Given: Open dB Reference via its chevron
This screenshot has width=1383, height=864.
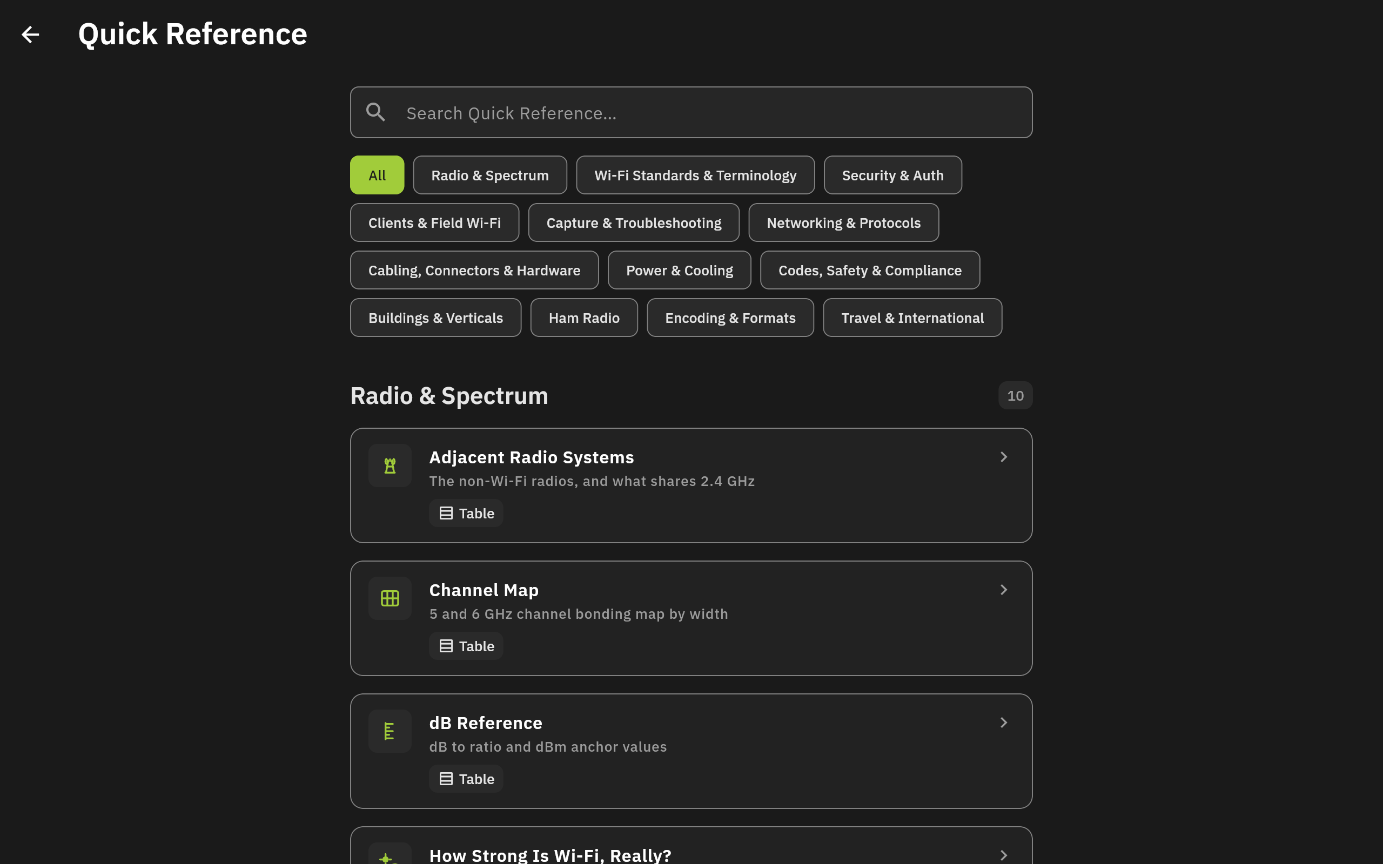Looking at the screenshot, I should coord(1004,723).
